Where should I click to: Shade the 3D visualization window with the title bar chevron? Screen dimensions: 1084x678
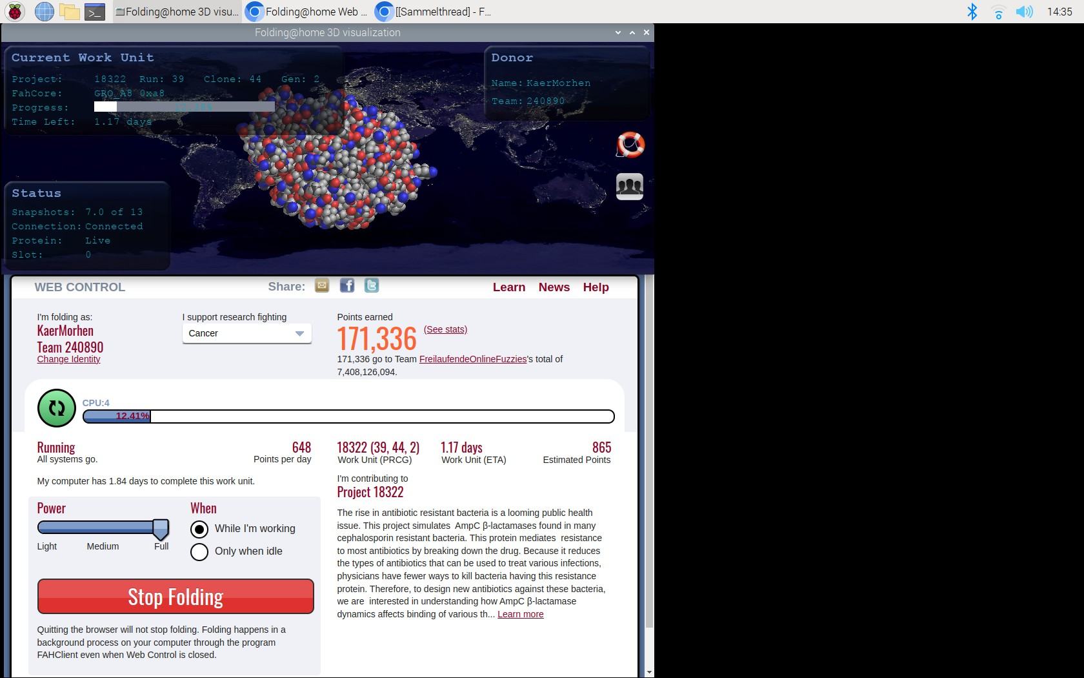(x=618, y=32)
